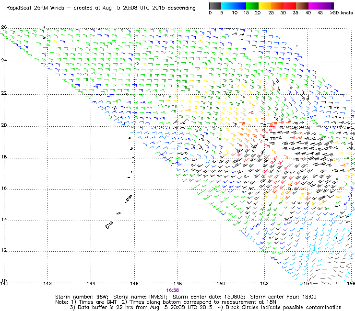Click the '25' label under the color bar
The image size is (355, 311).
tap(271, 13)
